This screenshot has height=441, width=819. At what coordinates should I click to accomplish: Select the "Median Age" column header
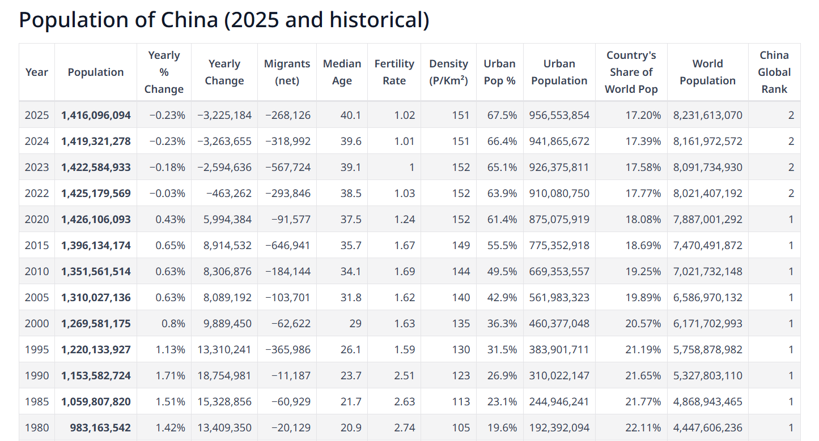point(342,72)
